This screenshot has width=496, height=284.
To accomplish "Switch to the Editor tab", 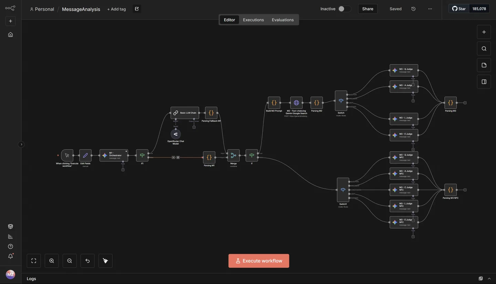I will coord(229,20).
